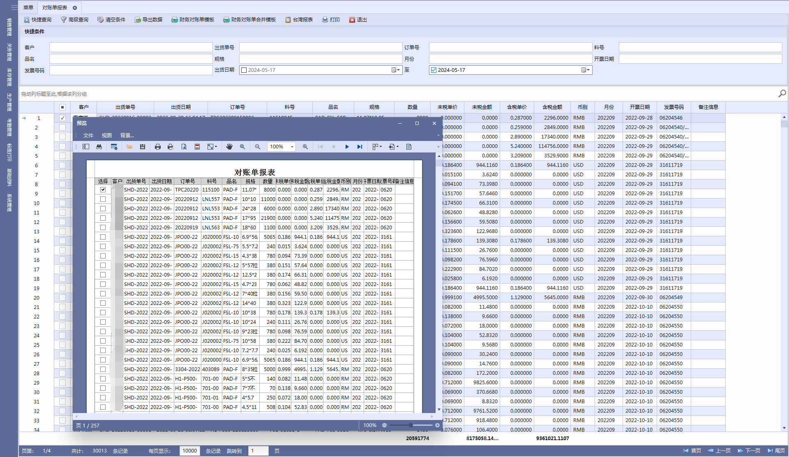Click the 客户 input field
The height and width of the screenshot is (457, 789).
[x=131, y=47]
